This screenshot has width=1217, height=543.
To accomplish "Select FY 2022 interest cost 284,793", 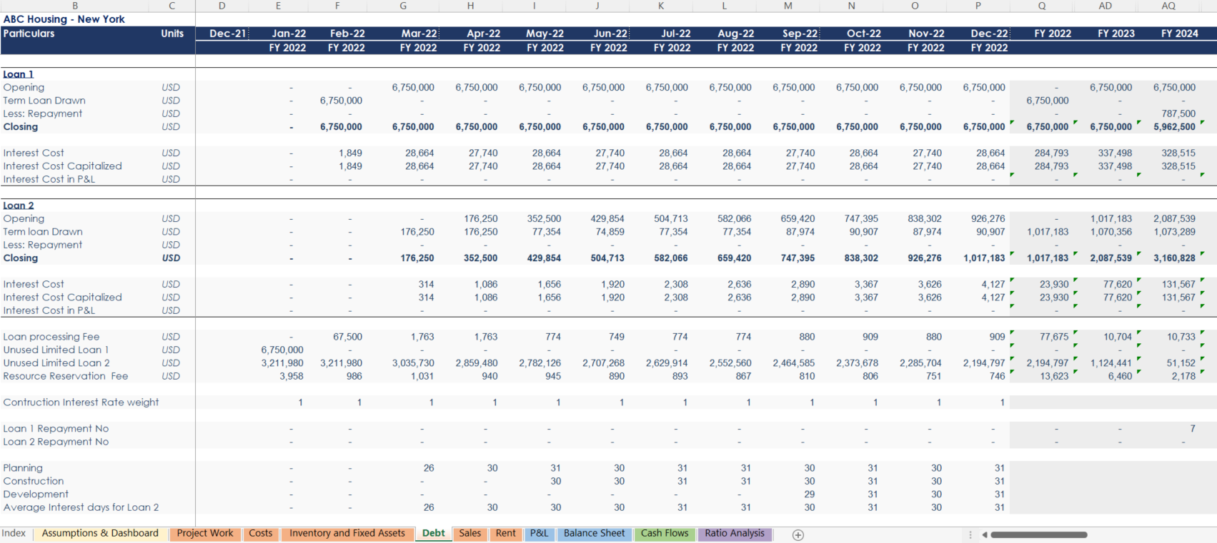I will 1052,153.
